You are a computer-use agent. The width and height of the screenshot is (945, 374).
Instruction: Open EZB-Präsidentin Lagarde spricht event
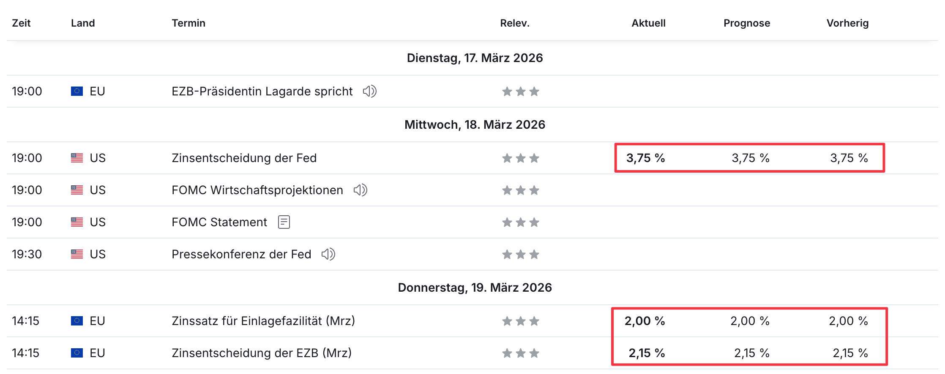click(x=262, y=91)
